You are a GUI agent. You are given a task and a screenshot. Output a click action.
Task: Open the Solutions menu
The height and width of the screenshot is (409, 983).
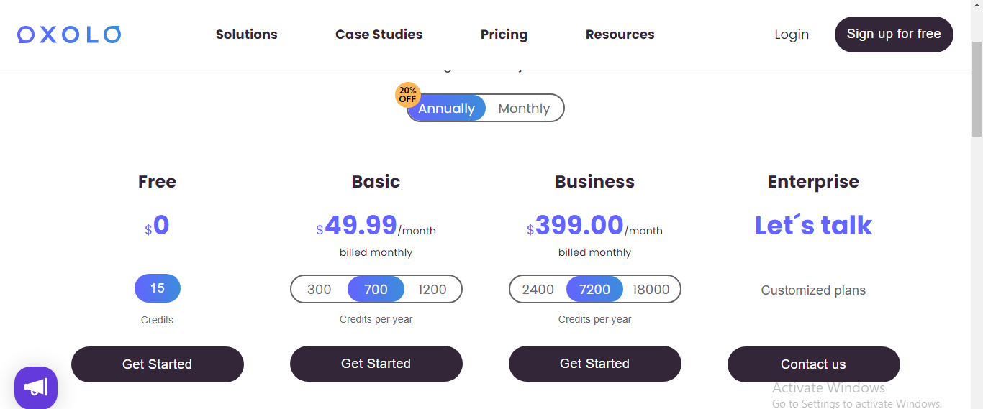pos(247,35)
